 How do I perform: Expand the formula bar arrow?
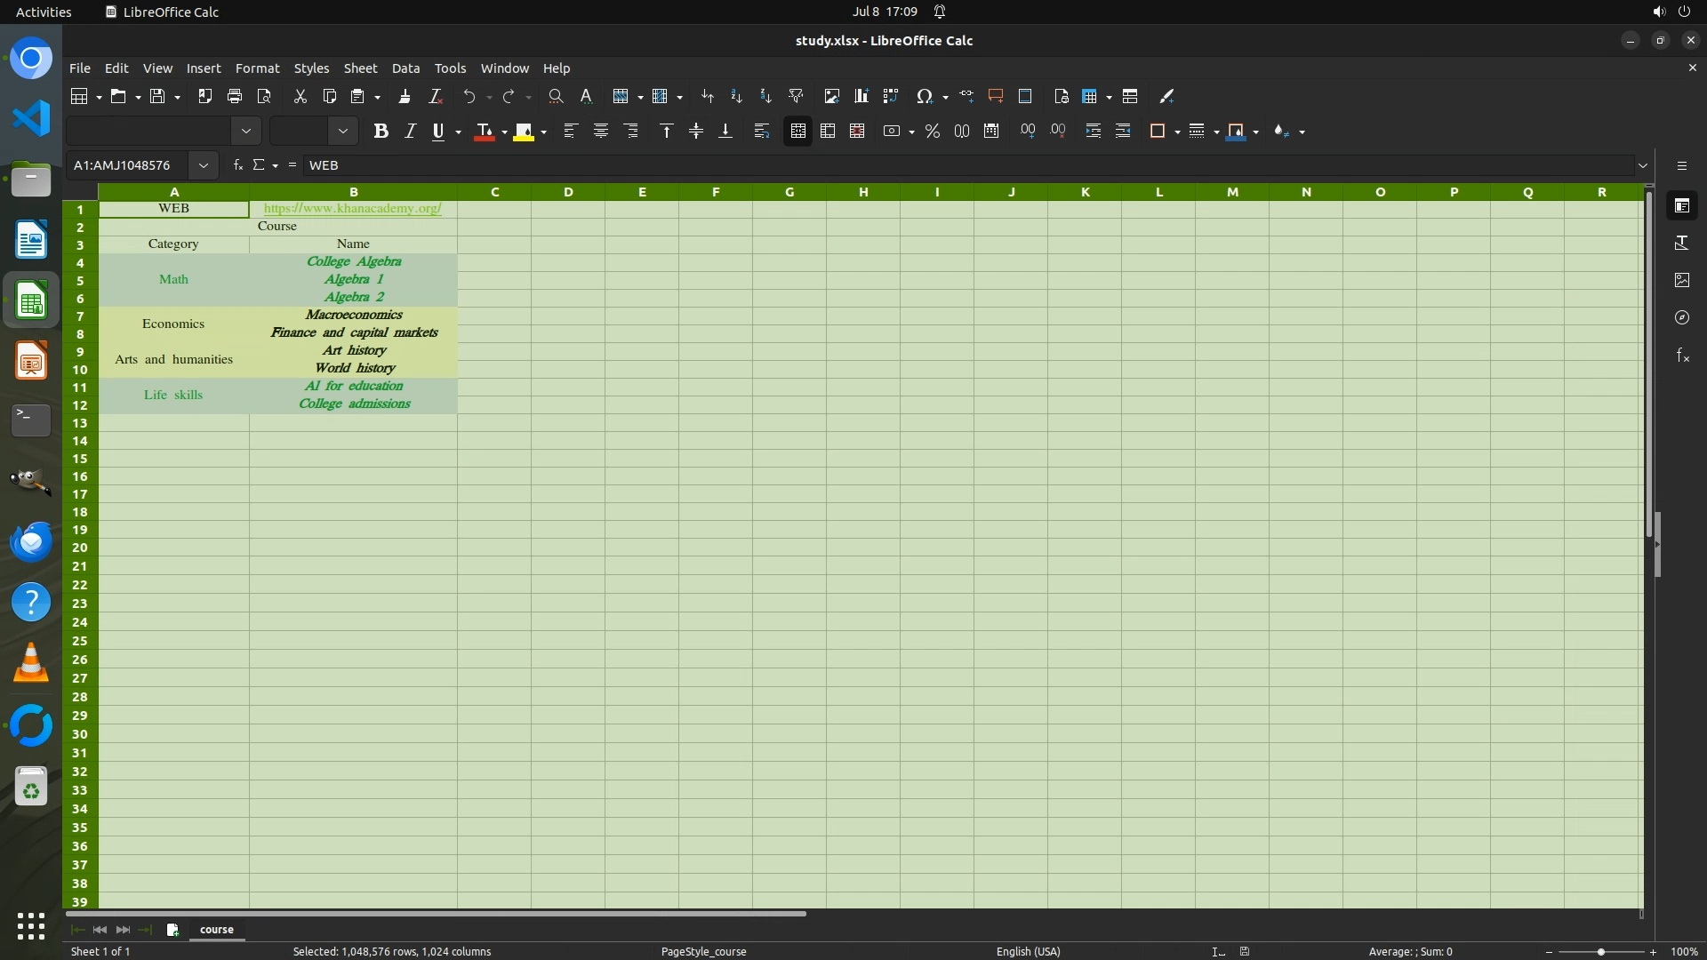(x=1643, y=165)
